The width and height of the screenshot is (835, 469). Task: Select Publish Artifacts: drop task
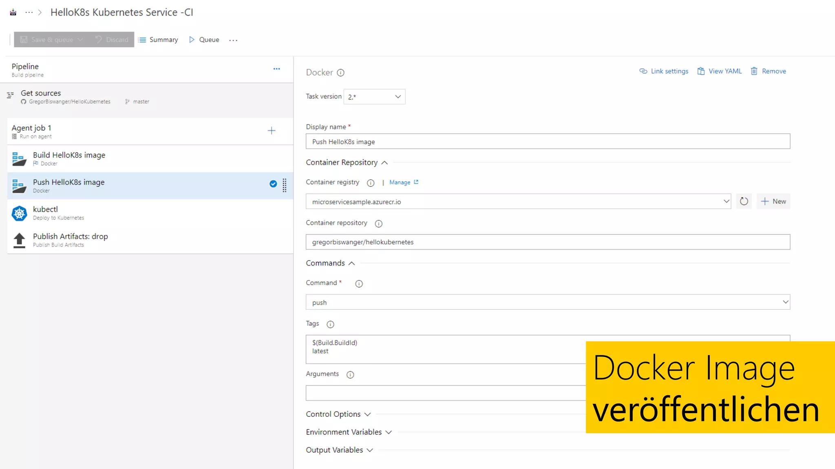coord(150,240)
